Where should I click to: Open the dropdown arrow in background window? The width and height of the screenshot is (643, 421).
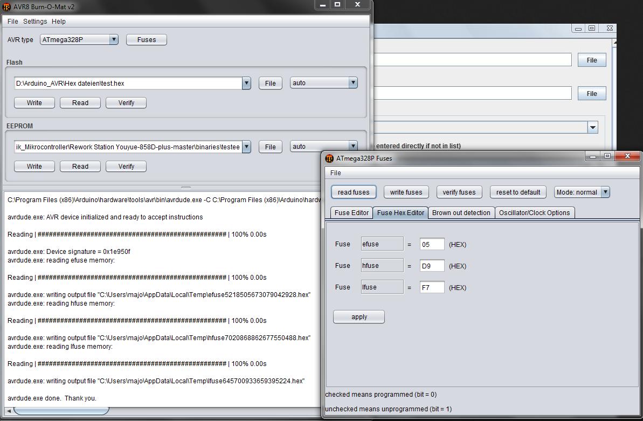(592, 127)
